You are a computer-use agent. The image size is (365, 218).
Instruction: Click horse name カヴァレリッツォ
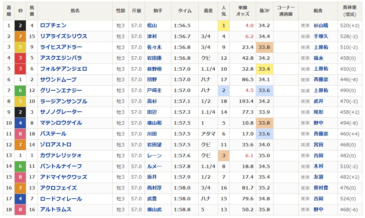(61, 156)
